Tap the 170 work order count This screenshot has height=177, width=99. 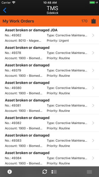point(84,21)
